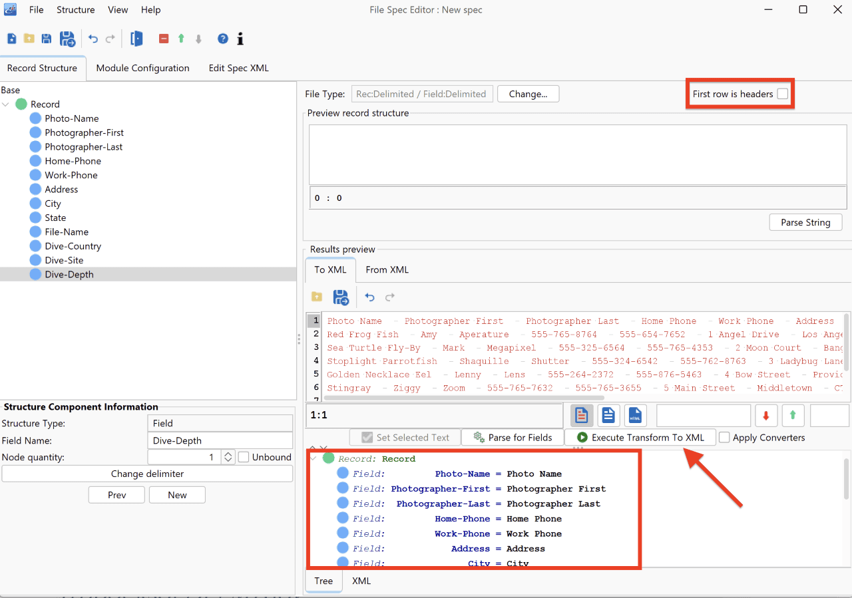
Task: Click the Results preview save-as icon
Action: click(341, 297)
